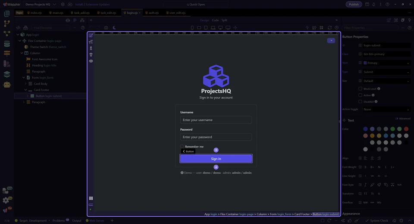414x224 pixels.
Task: Select italic font style option
Action: (x=365, y=185)
